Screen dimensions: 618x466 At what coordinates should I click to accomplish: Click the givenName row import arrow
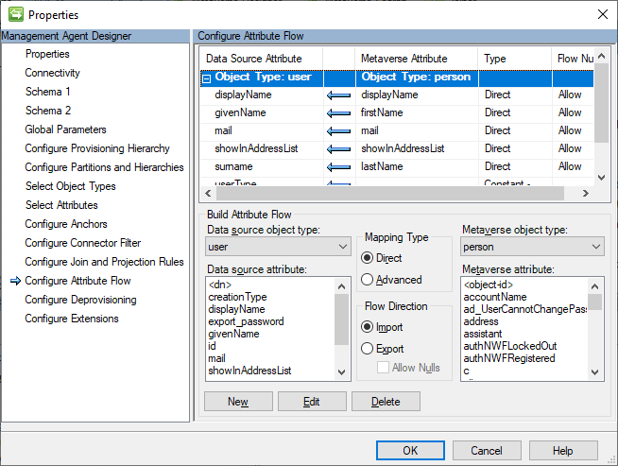338,113
